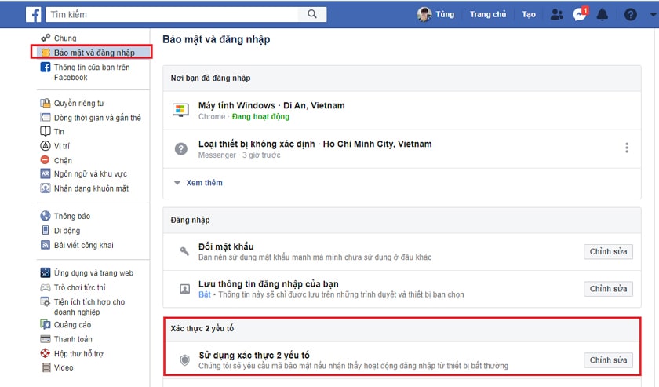Click the Lưu thông tin đăng nhập portrait icon
This screenshot has height=387, width=659.
(x=184, y=289)
